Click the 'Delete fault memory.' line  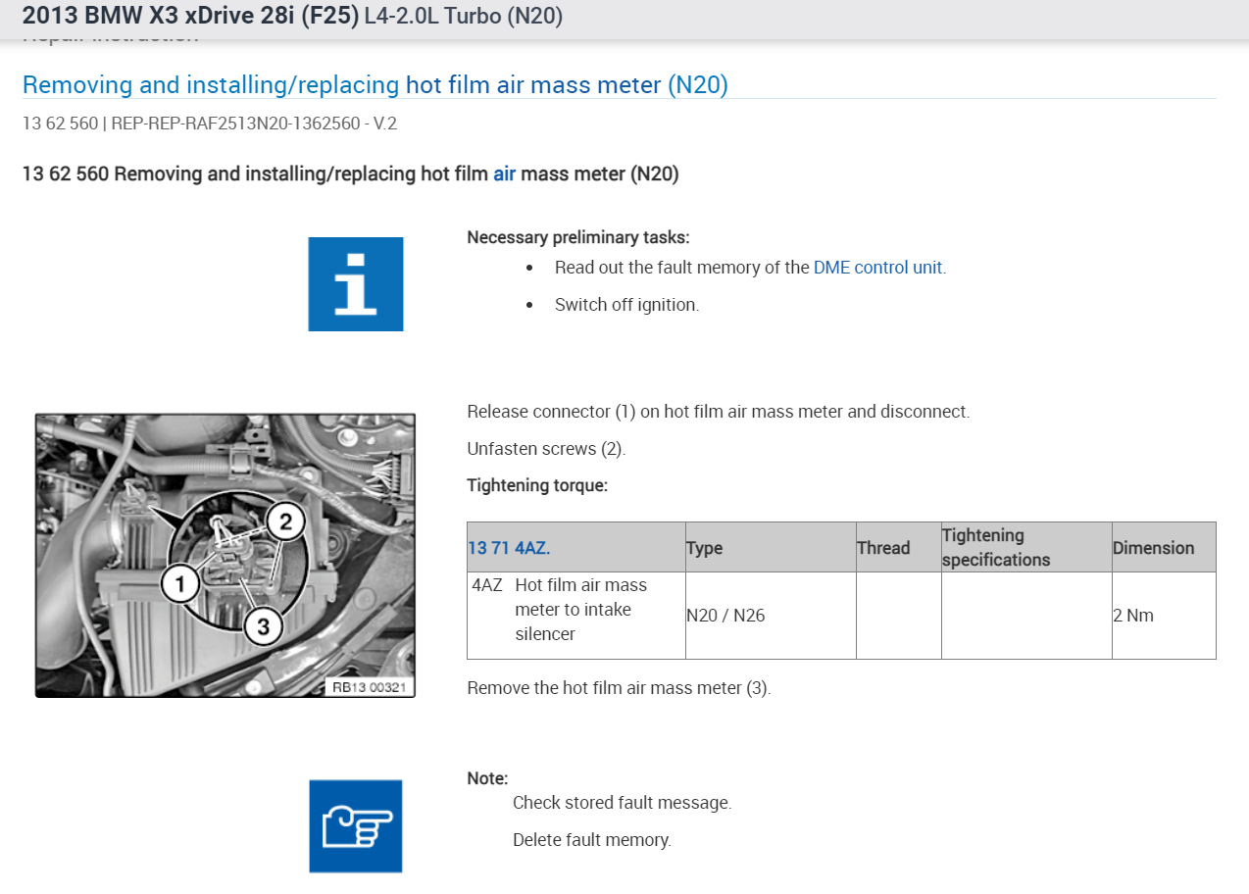pyautogui.click(x=592, y=840)
